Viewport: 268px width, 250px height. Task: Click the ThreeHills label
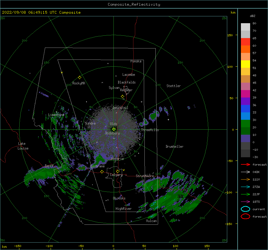[x=150, y=130]
